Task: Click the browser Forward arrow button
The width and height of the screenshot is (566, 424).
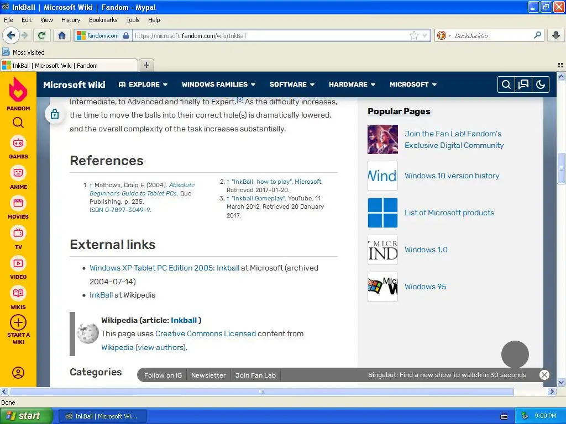Action: 24,35
